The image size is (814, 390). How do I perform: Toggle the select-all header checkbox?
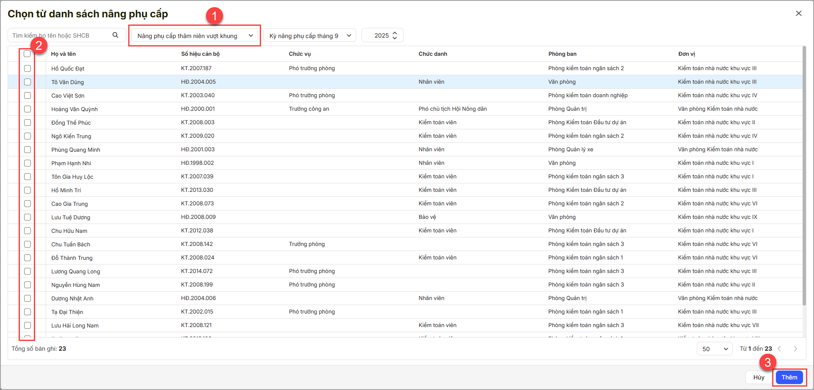click(27, 54)
